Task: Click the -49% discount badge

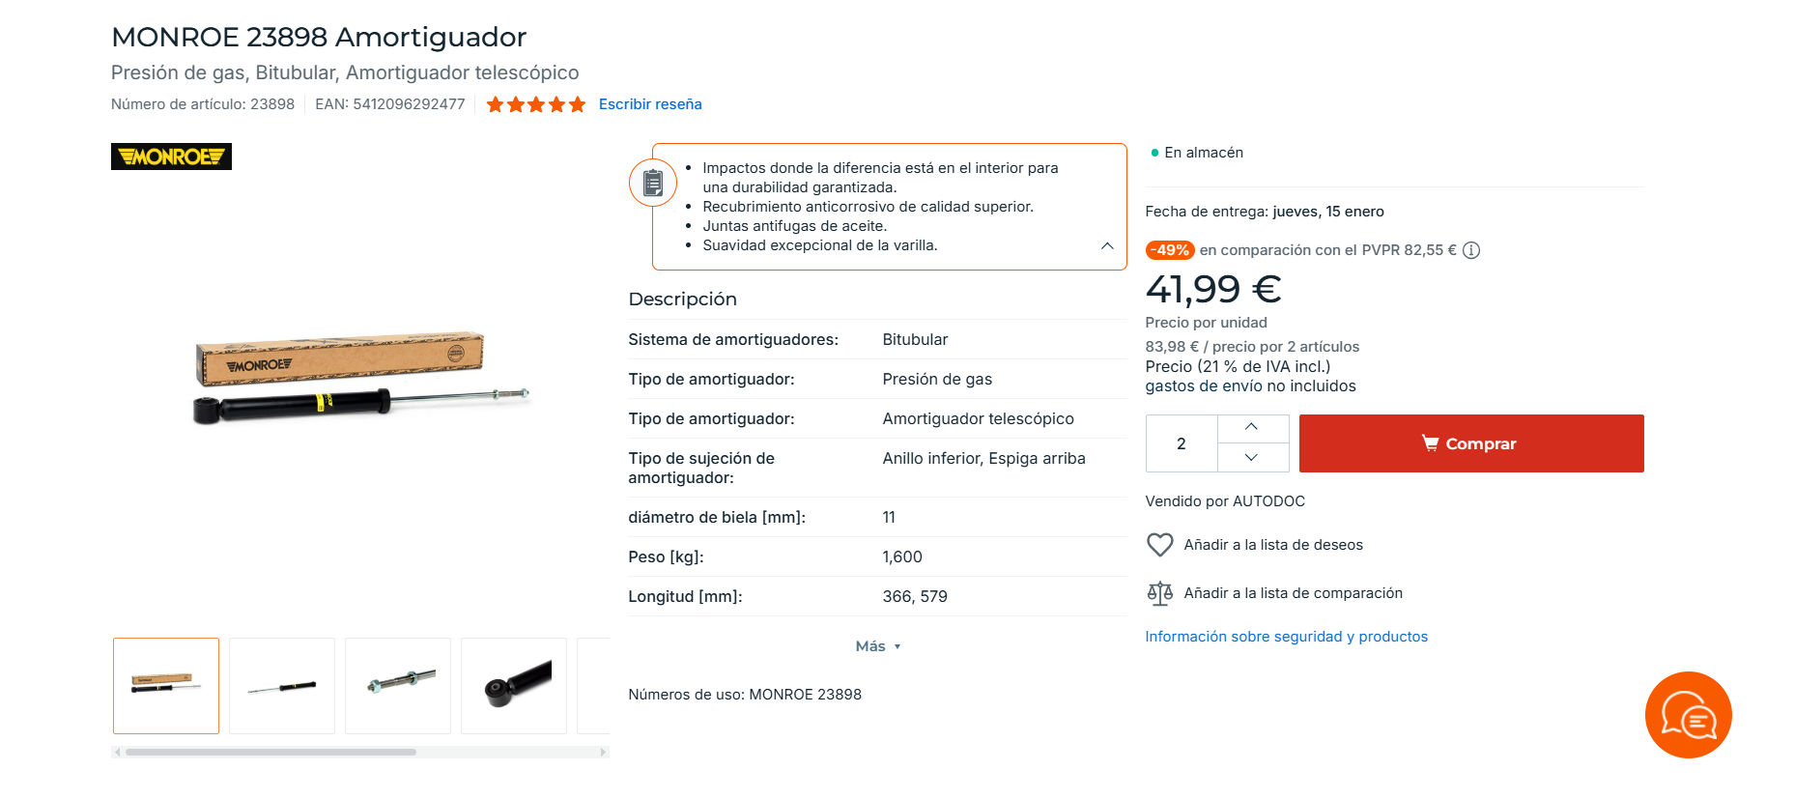Action: click(x=1170, y=250)
